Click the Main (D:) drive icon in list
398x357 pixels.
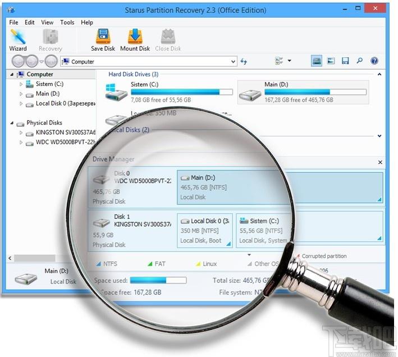click(x=250, y=95)
